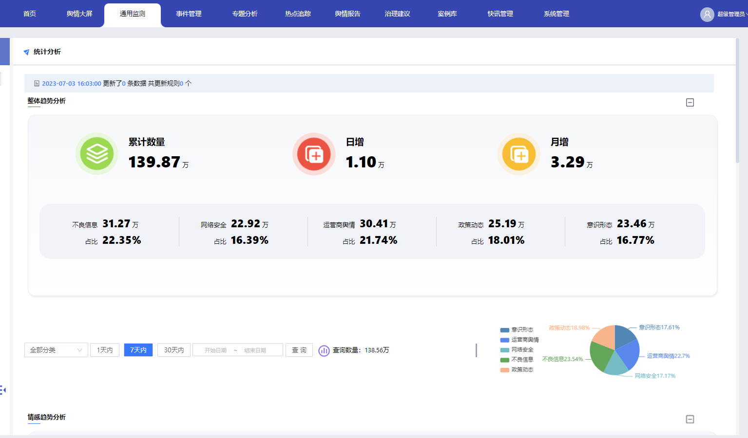Click the red 日增 add icon

[314, 154]
